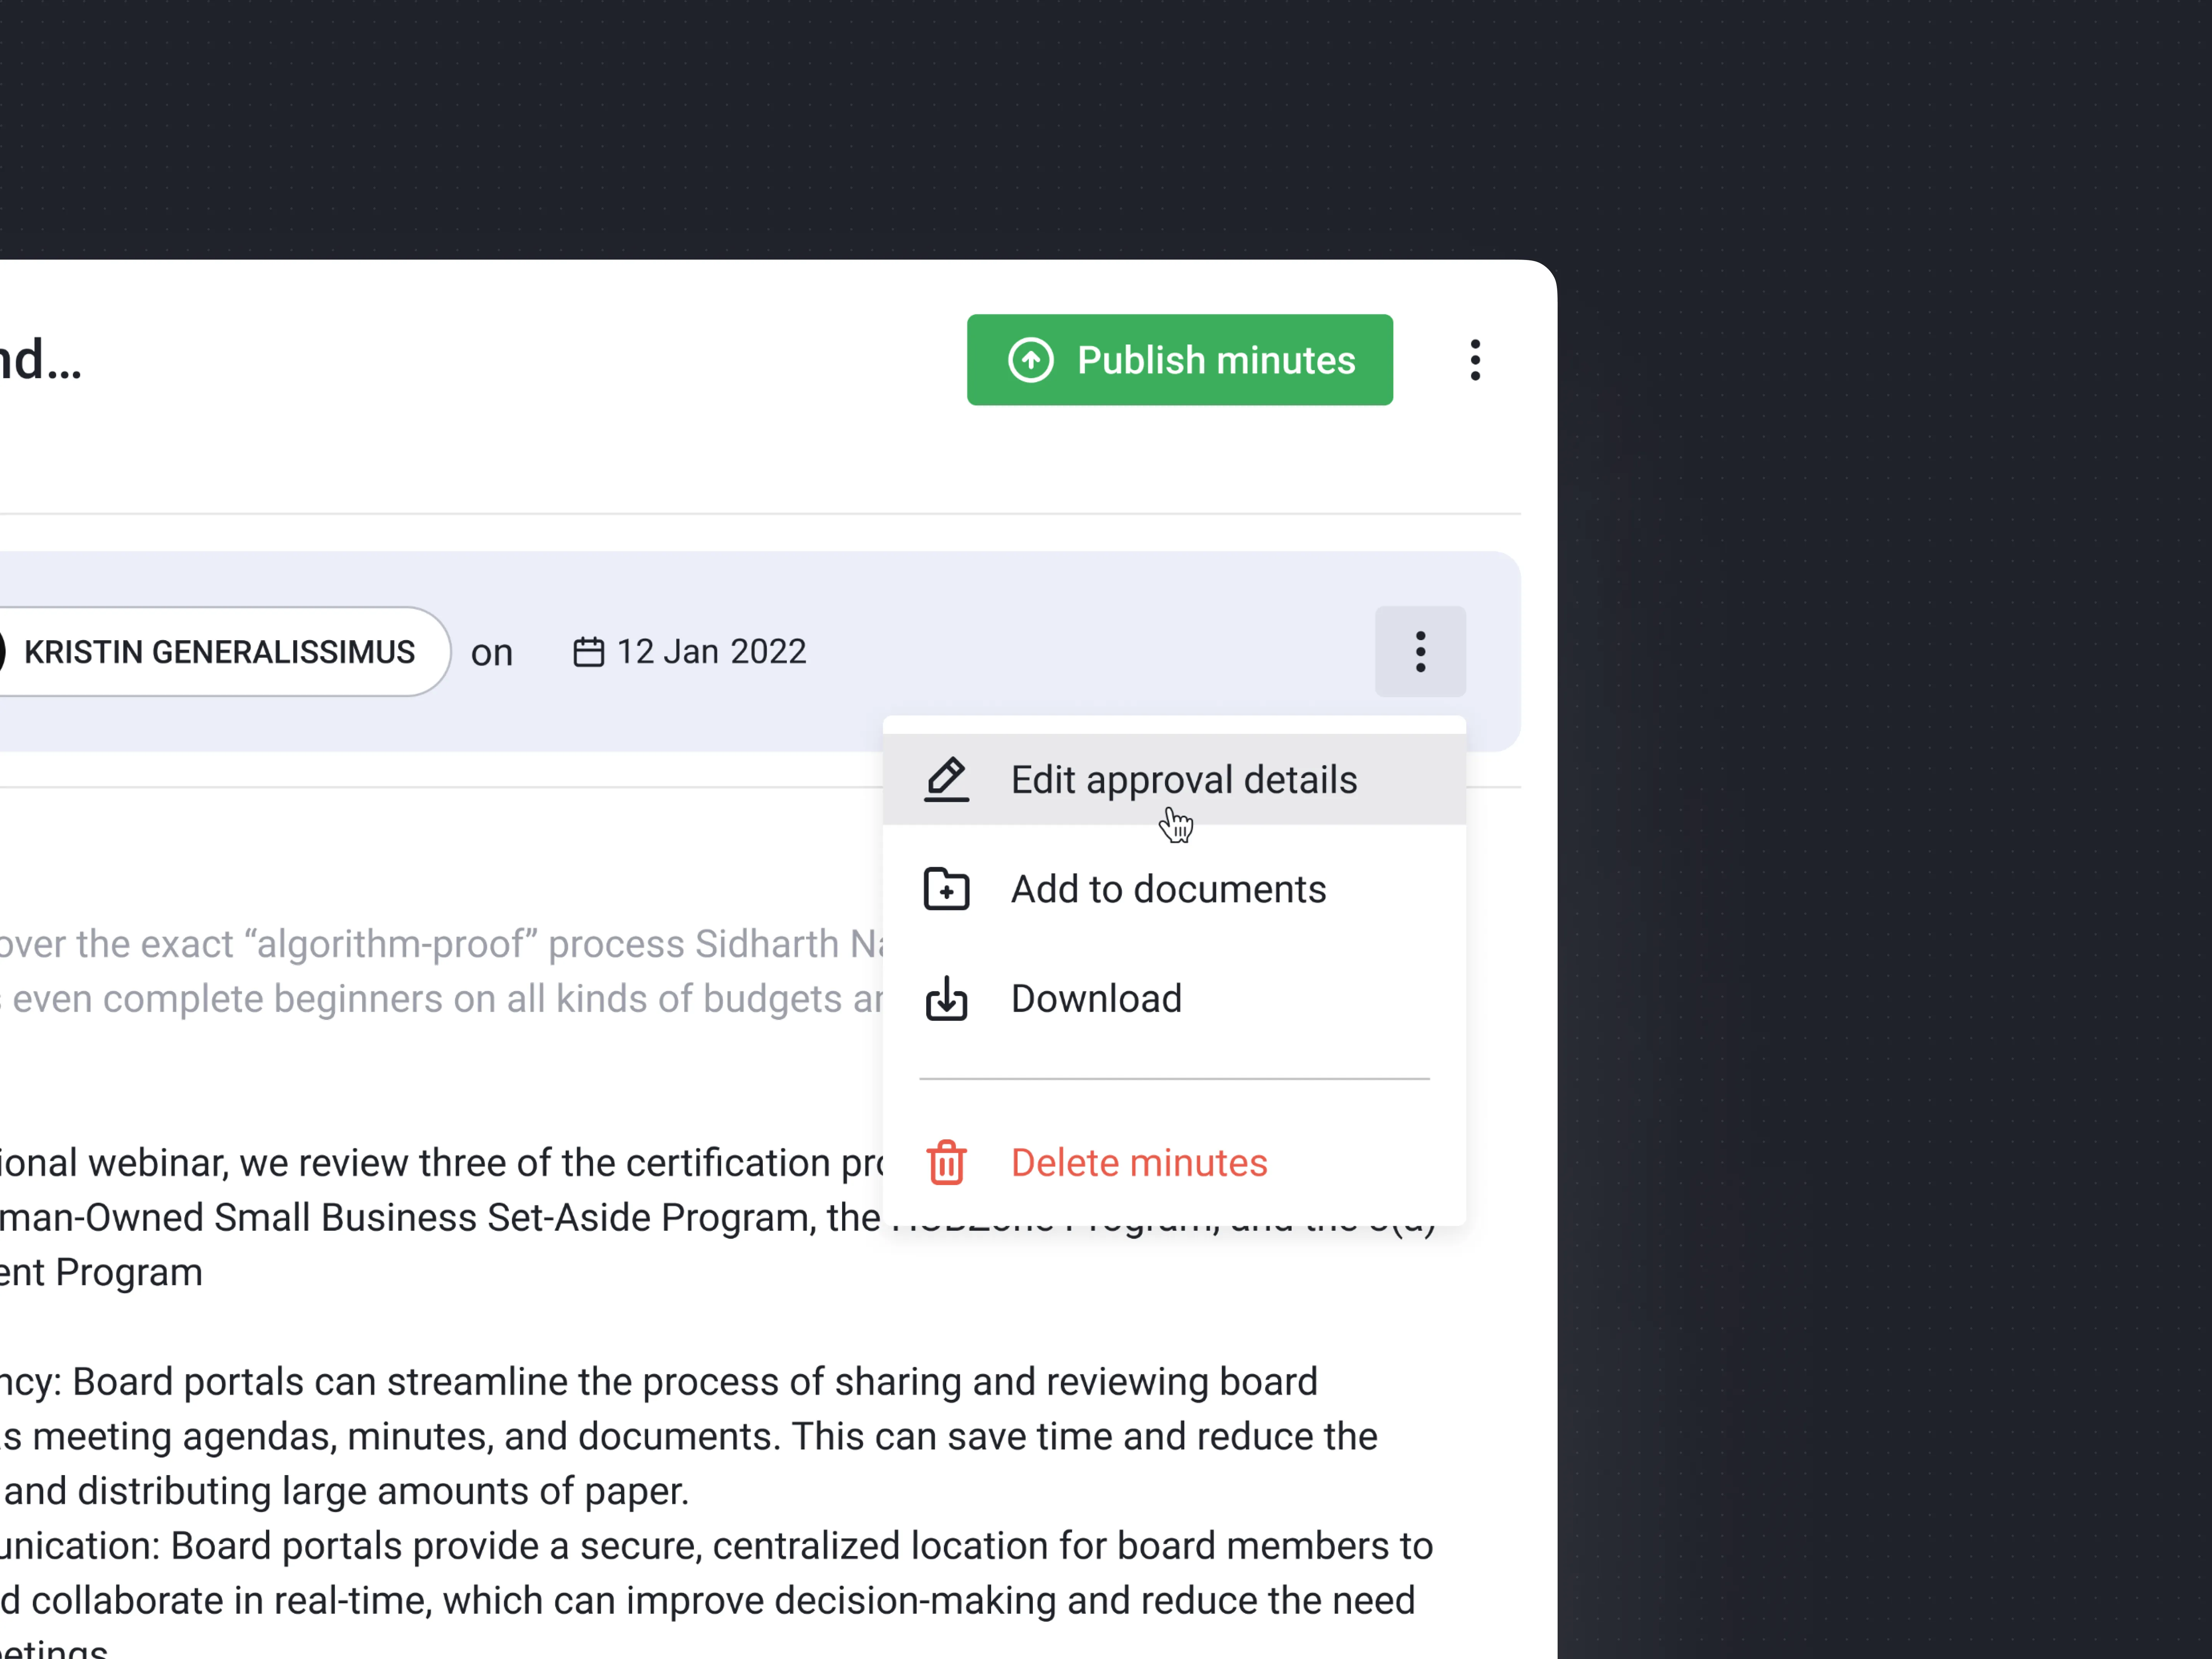Click the pencil edit icon
This screenshot has width=2212, height=1659.
[x=946, y=779]
